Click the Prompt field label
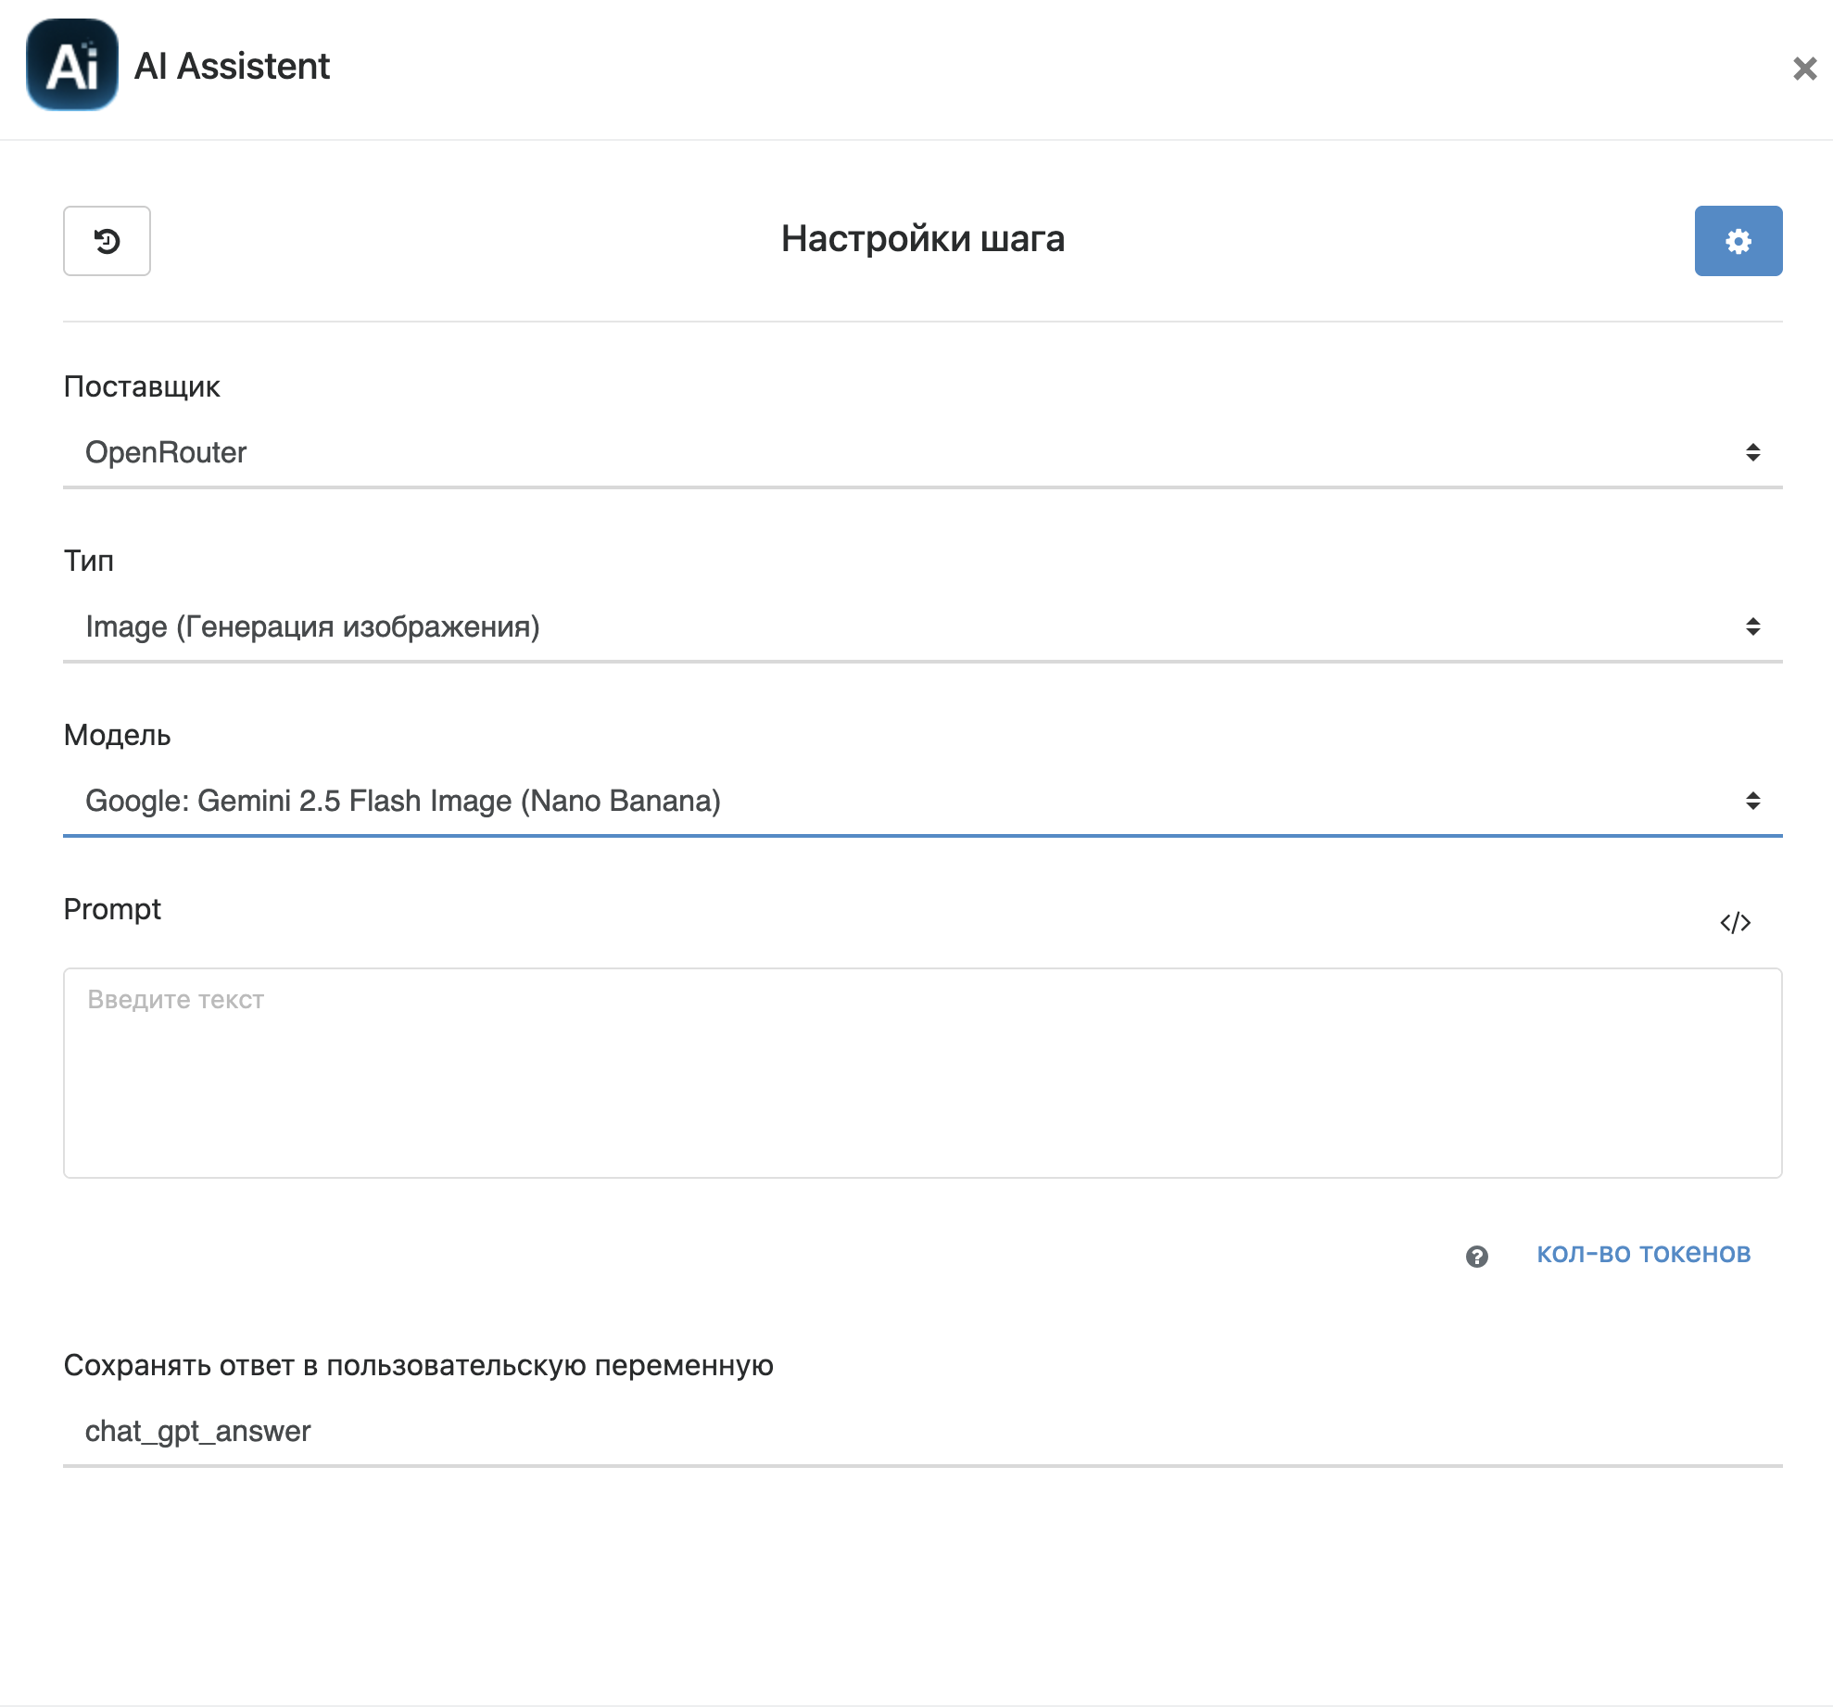Image resolution: width=1833 pixels, height=1707 pixels. (112, 909)
